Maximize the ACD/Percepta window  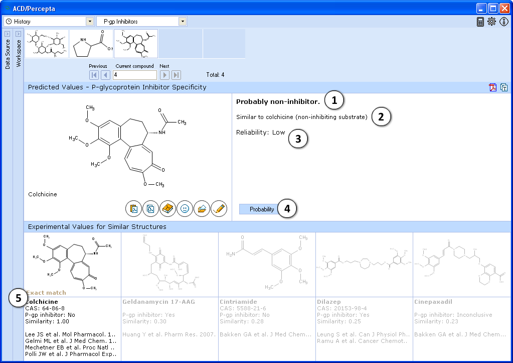click(493, 8)
